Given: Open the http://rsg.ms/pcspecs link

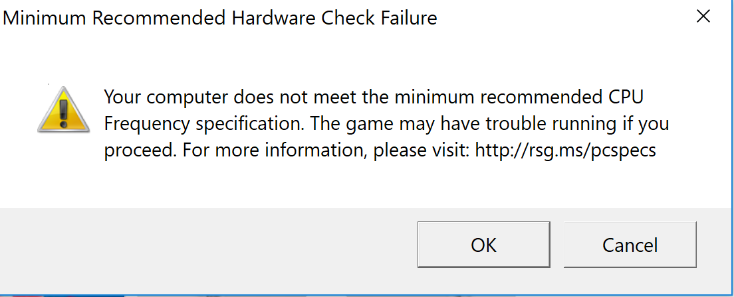Looking at the screenshot, I should (x=564, y=150).
